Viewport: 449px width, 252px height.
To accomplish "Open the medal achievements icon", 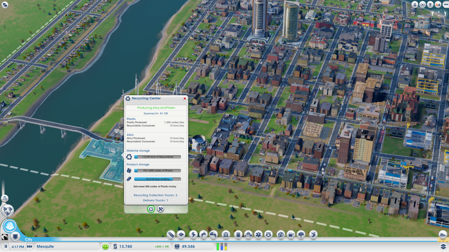I will 415,4.
